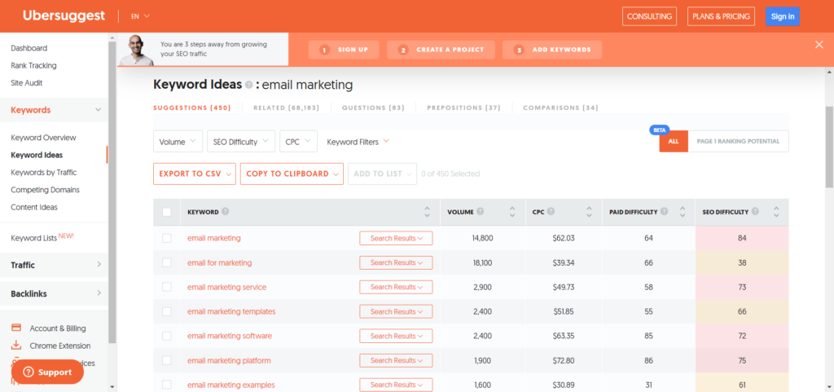Select the QUESTIONS (83) tab
Screen dimensions: 834x392
tap(373, 108)
